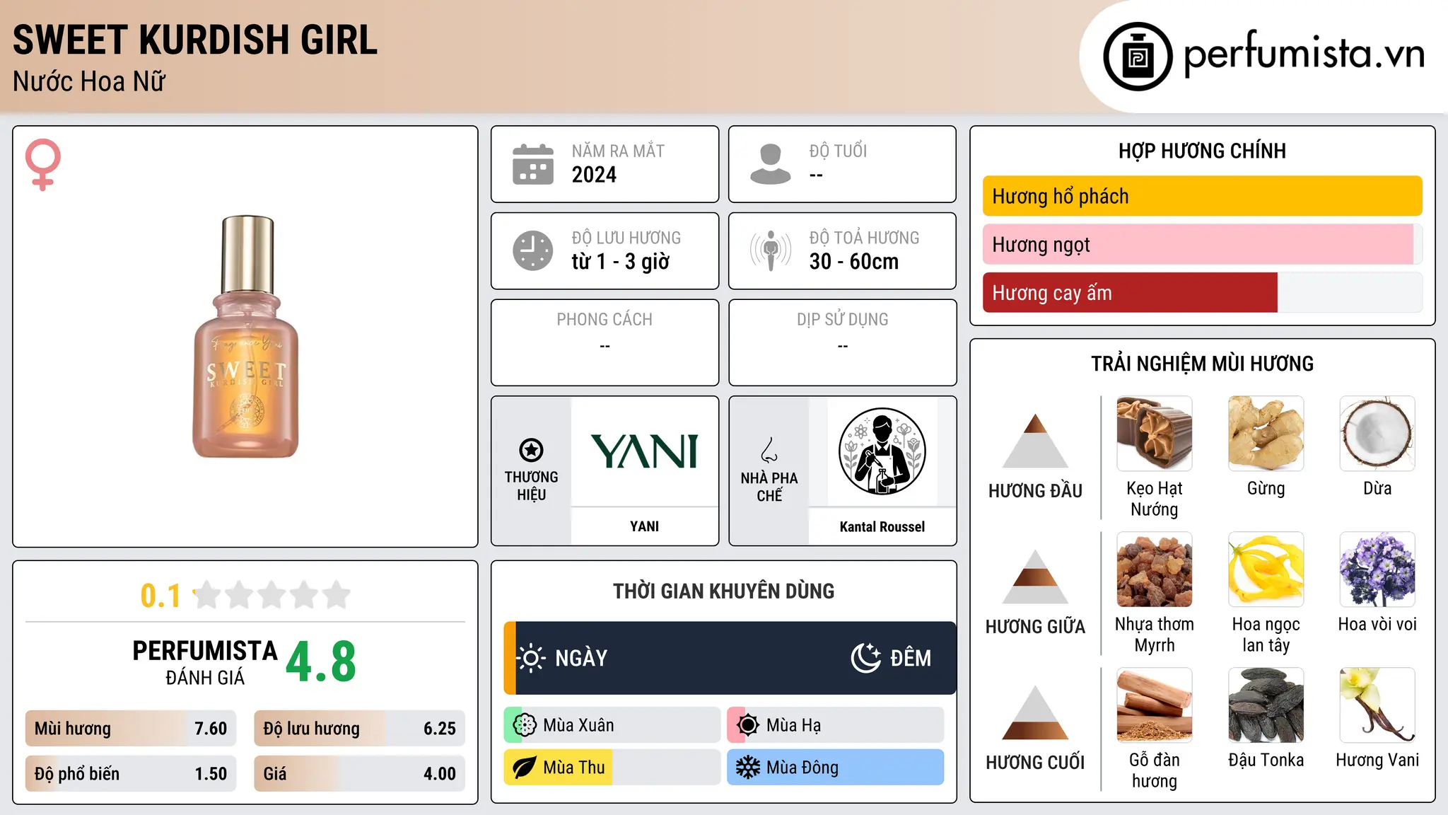
Task: Click the leaf icon for Mùa Thu
Action: coord(525,768)
